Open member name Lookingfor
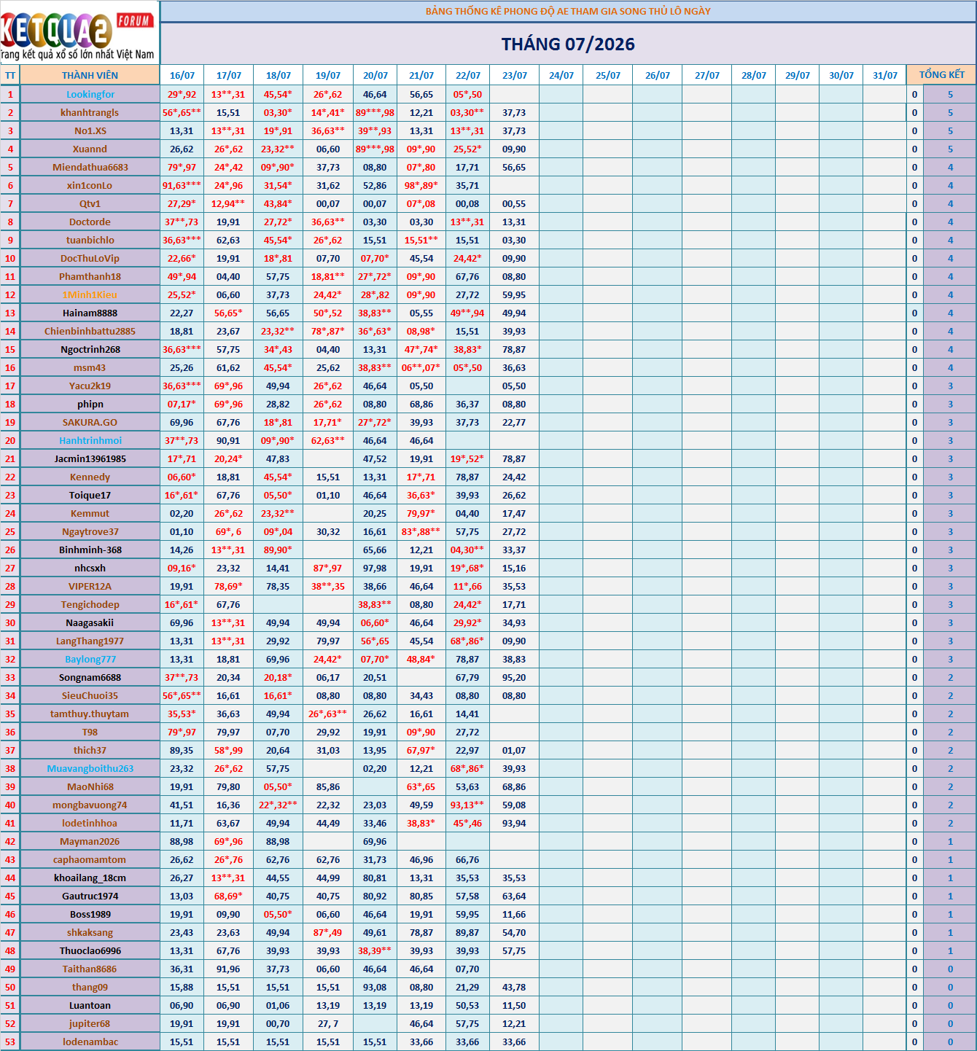The image size is (977, 1051). pos(90,94)
